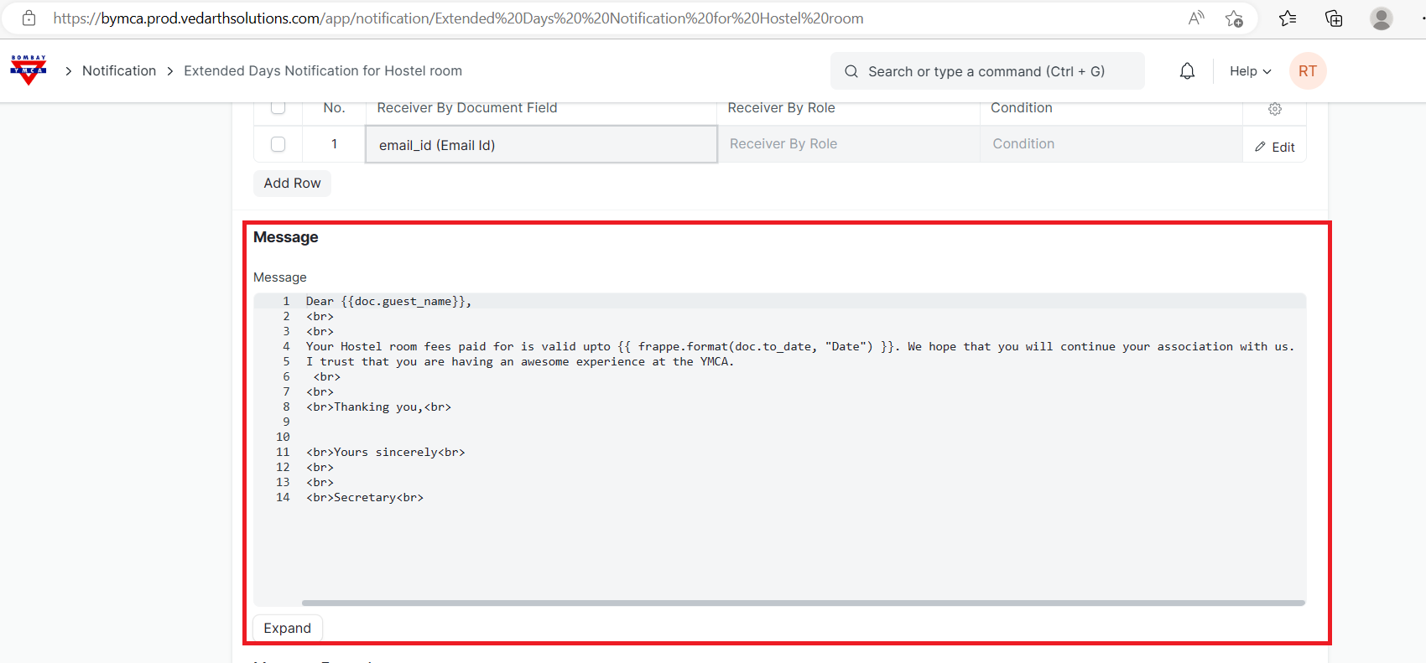The height and width of the screenshot is (663, 1426).
Task: View site info via lock icon
Action: tap(29, 18)
